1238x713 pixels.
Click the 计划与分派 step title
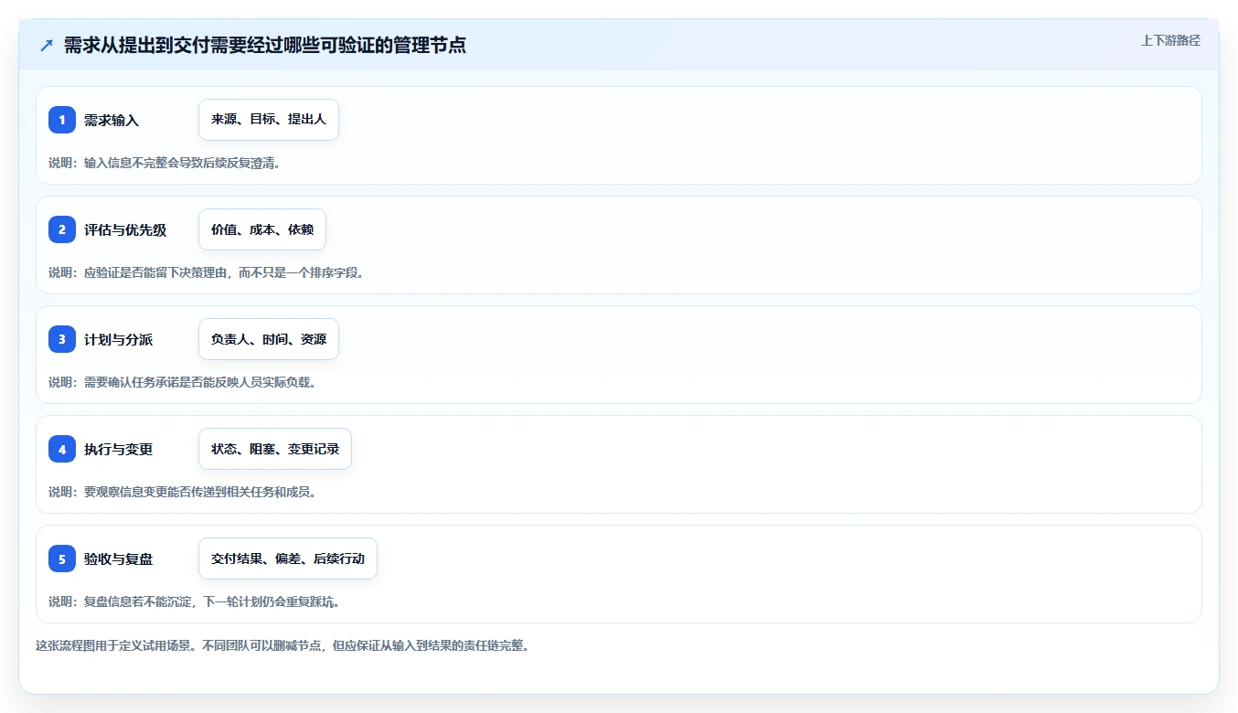pos(118,339)
